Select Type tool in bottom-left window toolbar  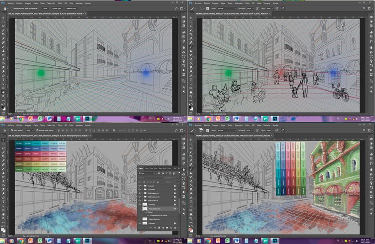coord(3,202)
